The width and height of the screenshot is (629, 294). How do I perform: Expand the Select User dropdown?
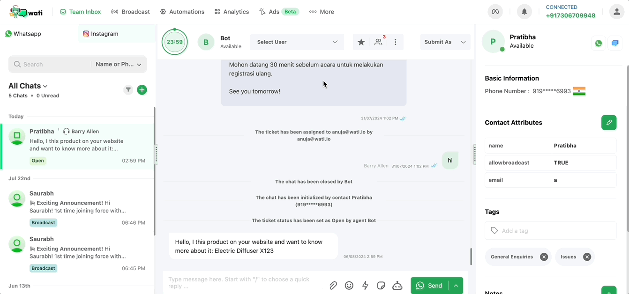pos(297,42)
